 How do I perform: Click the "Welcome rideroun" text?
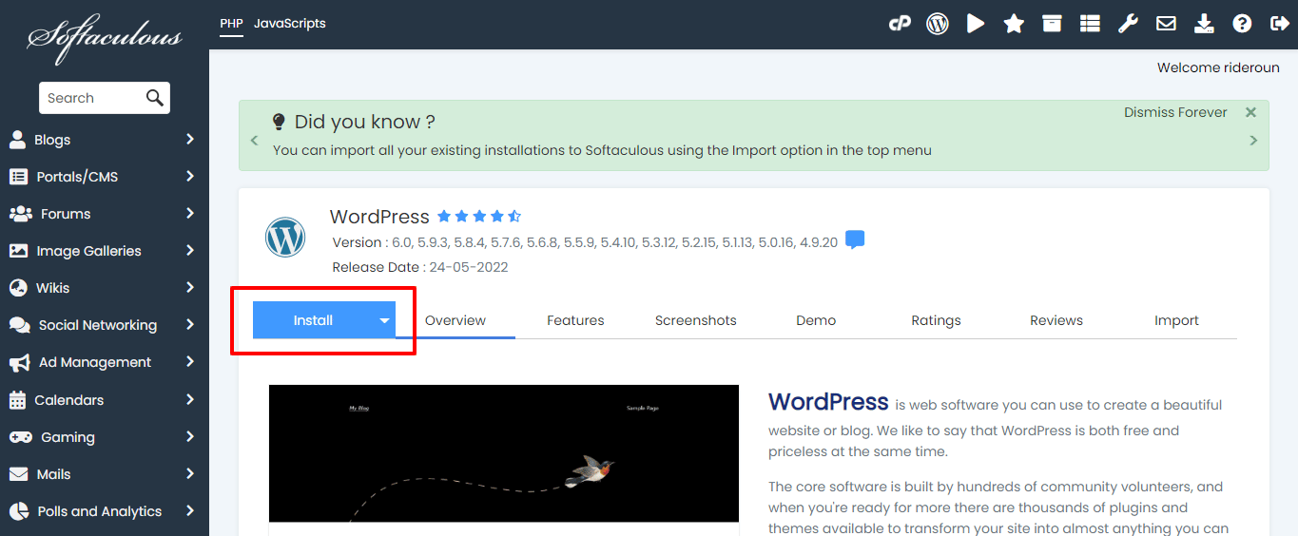click(x=1218, y=67)
